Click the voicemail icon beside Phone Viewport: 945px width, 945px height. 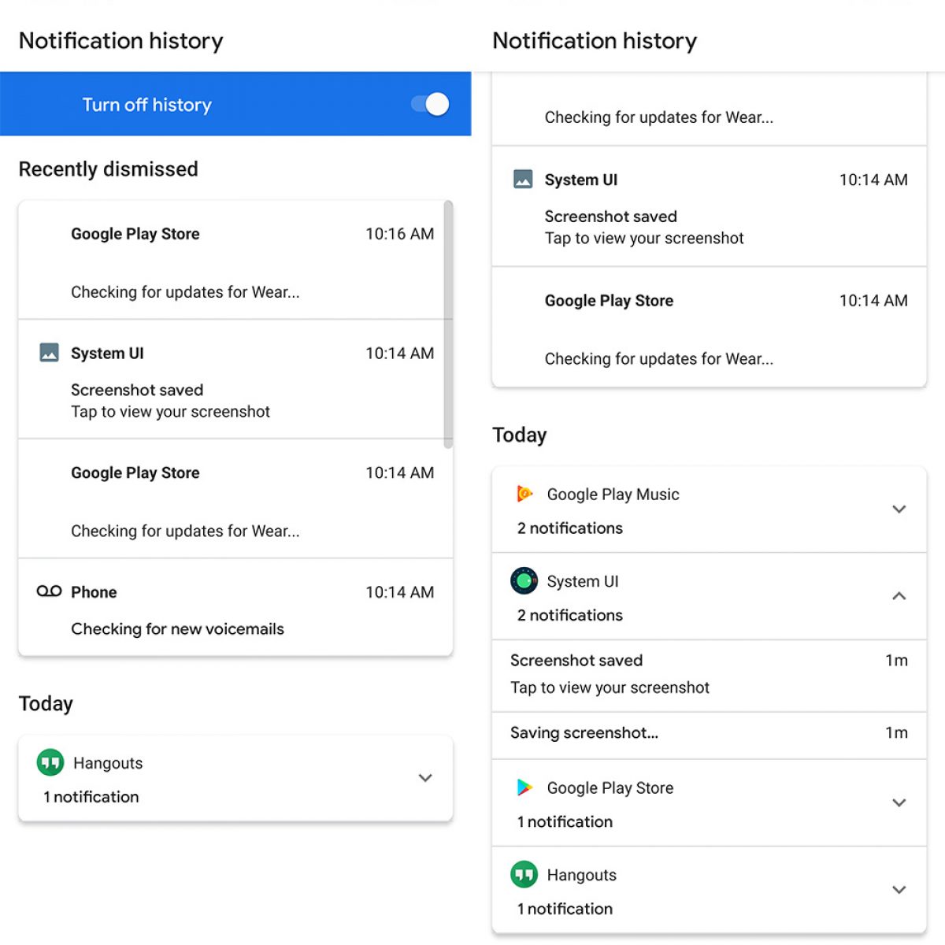click(x=49, y=591)
